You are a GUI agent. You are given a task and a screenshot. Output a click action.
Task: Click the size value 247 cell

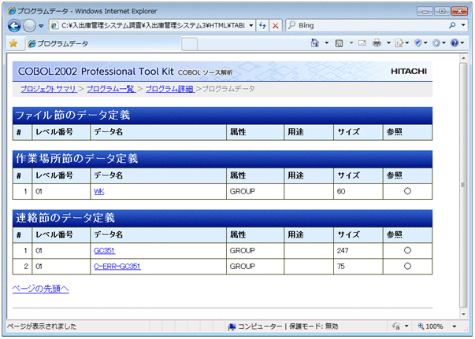pos(358,251)
